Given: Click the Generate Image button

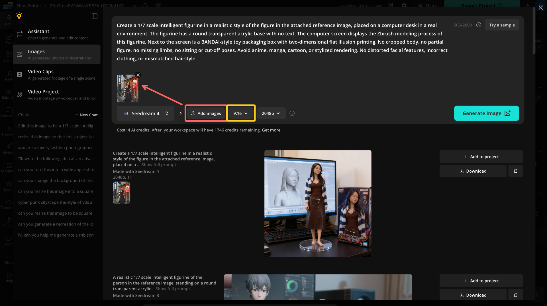Looking at the screenshot, I should (x=486, y=113).
